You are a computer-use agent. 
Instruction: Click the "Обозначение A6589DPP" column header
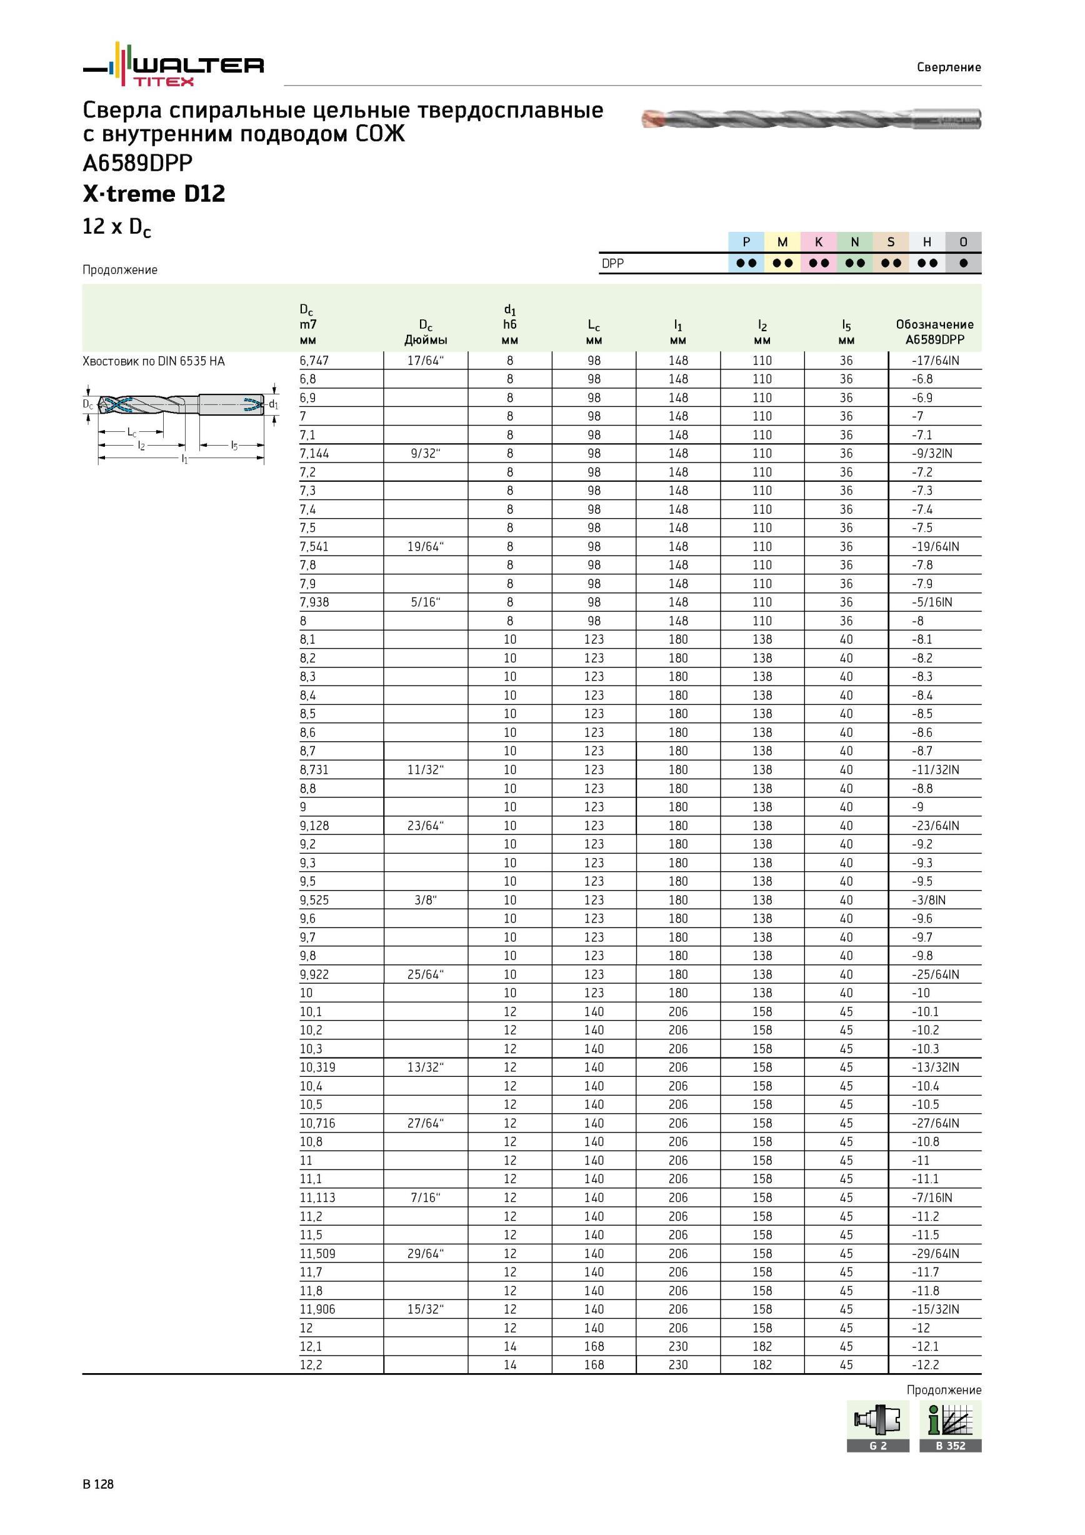934,332
